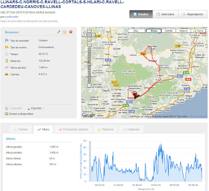Click the 'Altura máxima' row label
Image resolution: width=209 pixels, height=191 pixels.
(14, 164)
